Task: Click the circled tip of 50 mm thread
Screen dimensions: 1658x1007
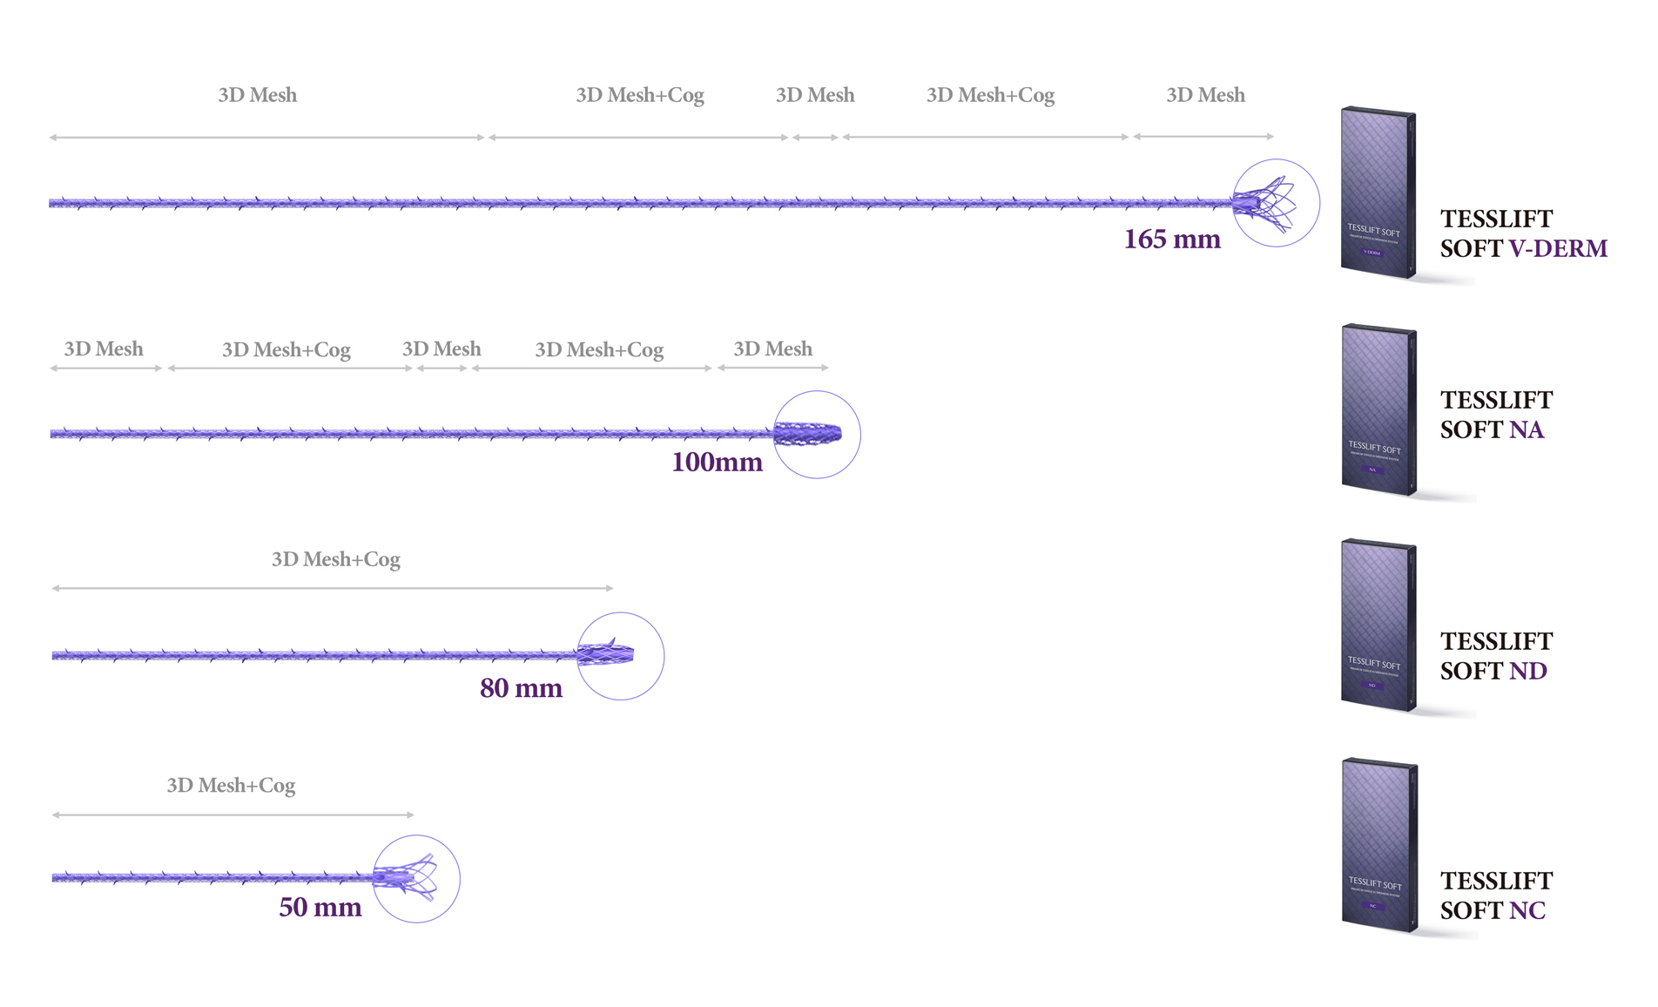Action: click(x=416, y=879)
